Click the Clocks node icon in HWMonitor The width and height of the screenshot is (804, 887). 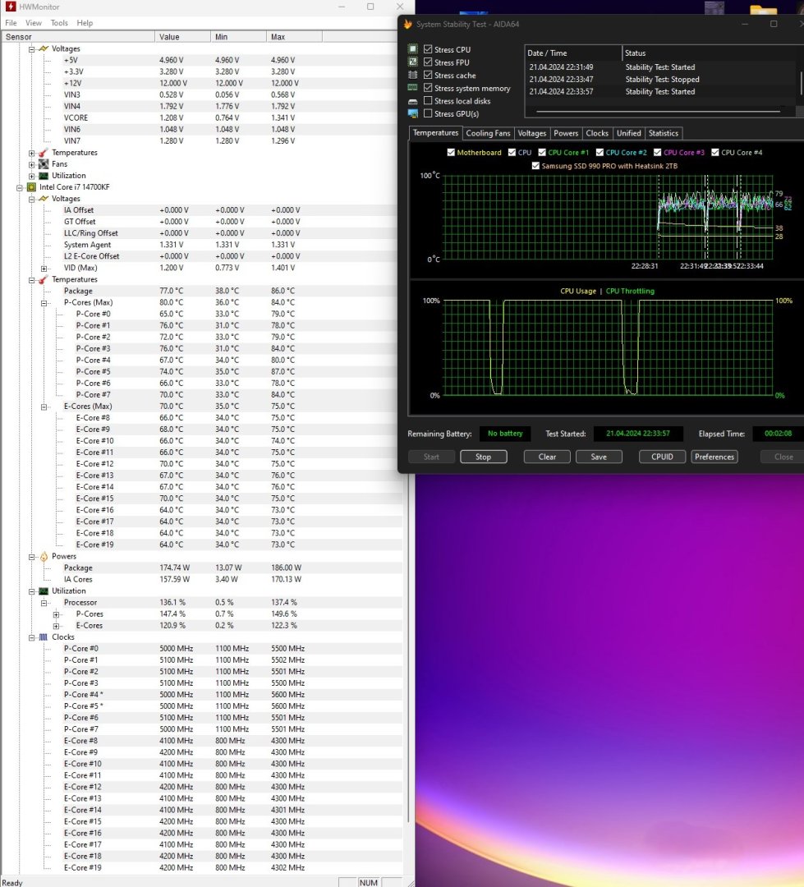(x=44, y=637)
